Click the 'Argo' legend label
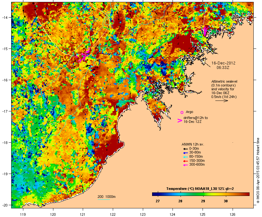 tap(189, 112)
